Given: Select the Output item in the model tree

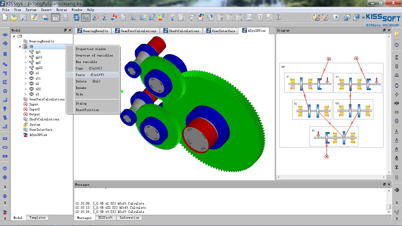Looking at the screenshot, I should [x=34, y=114].
